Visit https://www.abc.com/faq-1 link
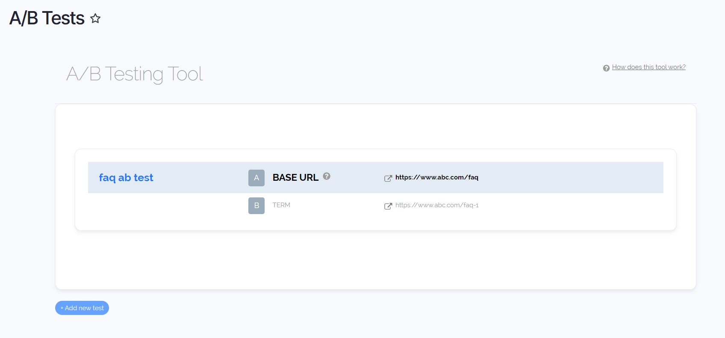This screenshot has width=725, height=338. pos(437,205)
